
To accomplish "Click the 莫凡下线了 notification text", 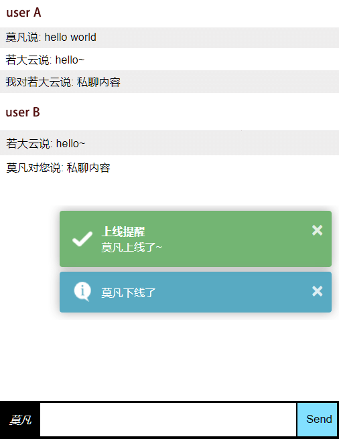I will point(128,292).
